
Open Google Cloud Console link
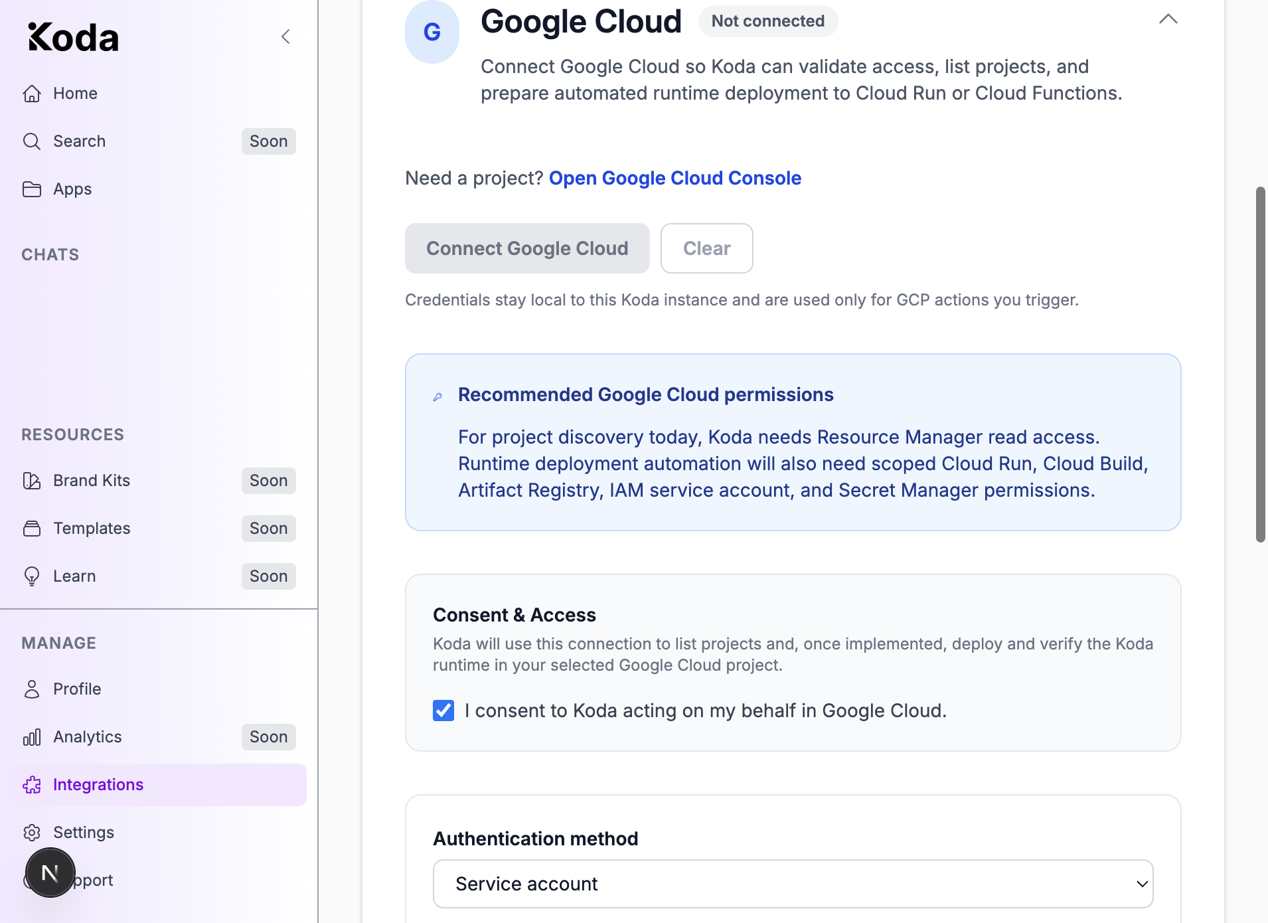coord(675,178)
